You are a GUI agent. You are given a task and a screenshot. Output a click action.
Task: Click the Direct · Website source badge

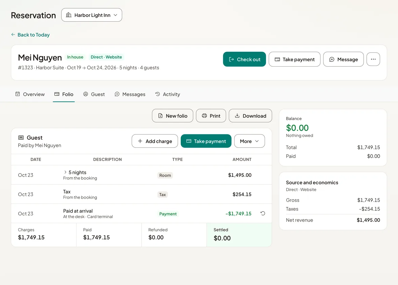(x=106, y=57)
